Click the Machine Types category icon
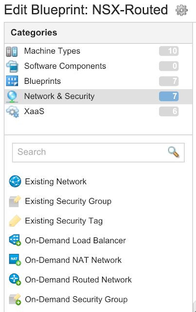Image resolution: width=196 pixels, height=312 pixels. pyautogui.click(x=12, y=51)
